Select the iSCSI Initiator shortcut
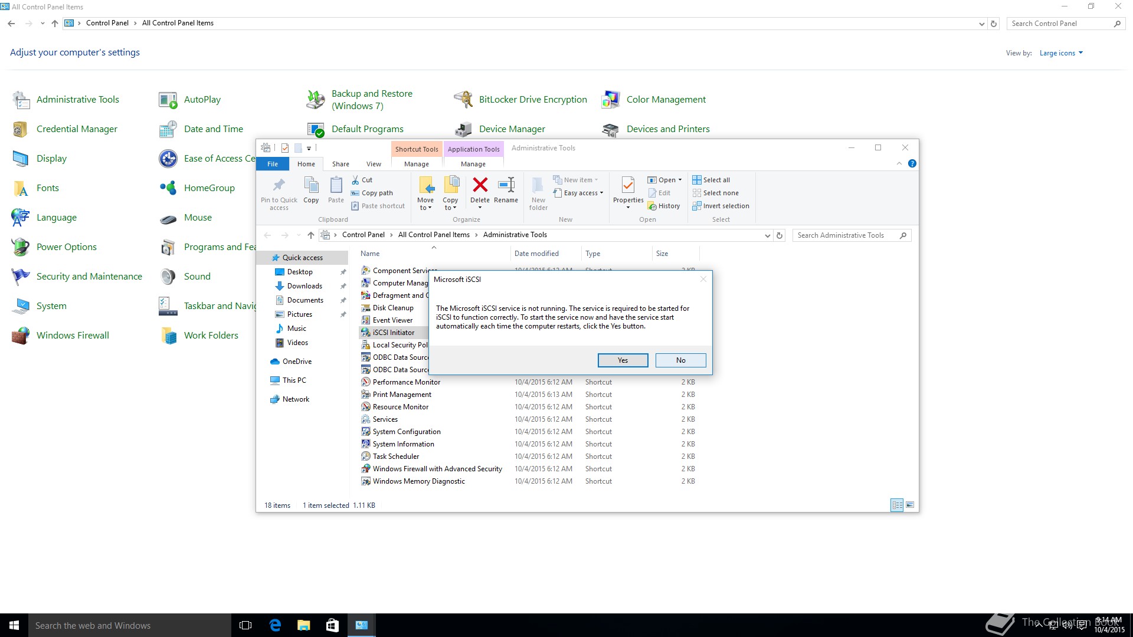Screen dimensions: 1133x637 tap(394, 333)
